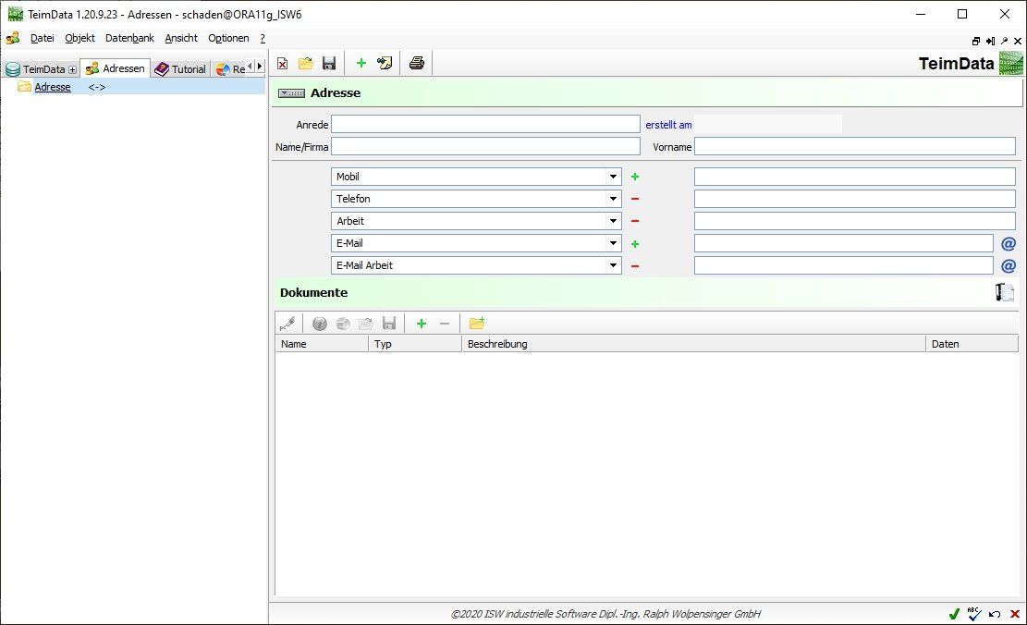Click the save floppy disk icon in main toolbar
This screenshot has width=1027, height=625.
point(329,63)
